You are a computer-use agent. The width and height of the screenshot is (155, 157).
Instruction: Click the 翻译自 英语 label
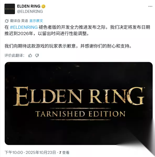tap(19, 21)
